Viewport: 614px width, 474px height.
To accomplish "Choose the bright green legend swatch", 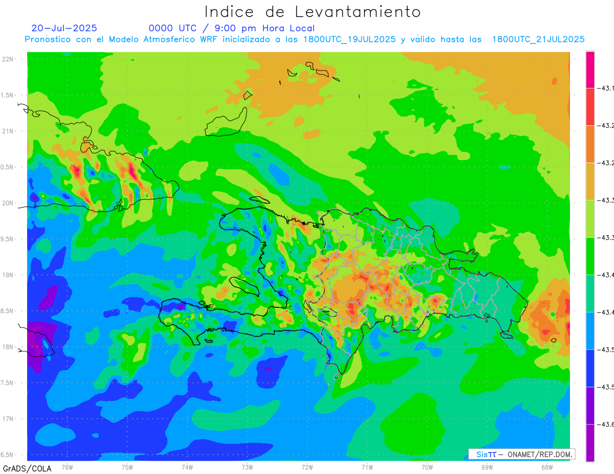I will [x=590, y=256].
